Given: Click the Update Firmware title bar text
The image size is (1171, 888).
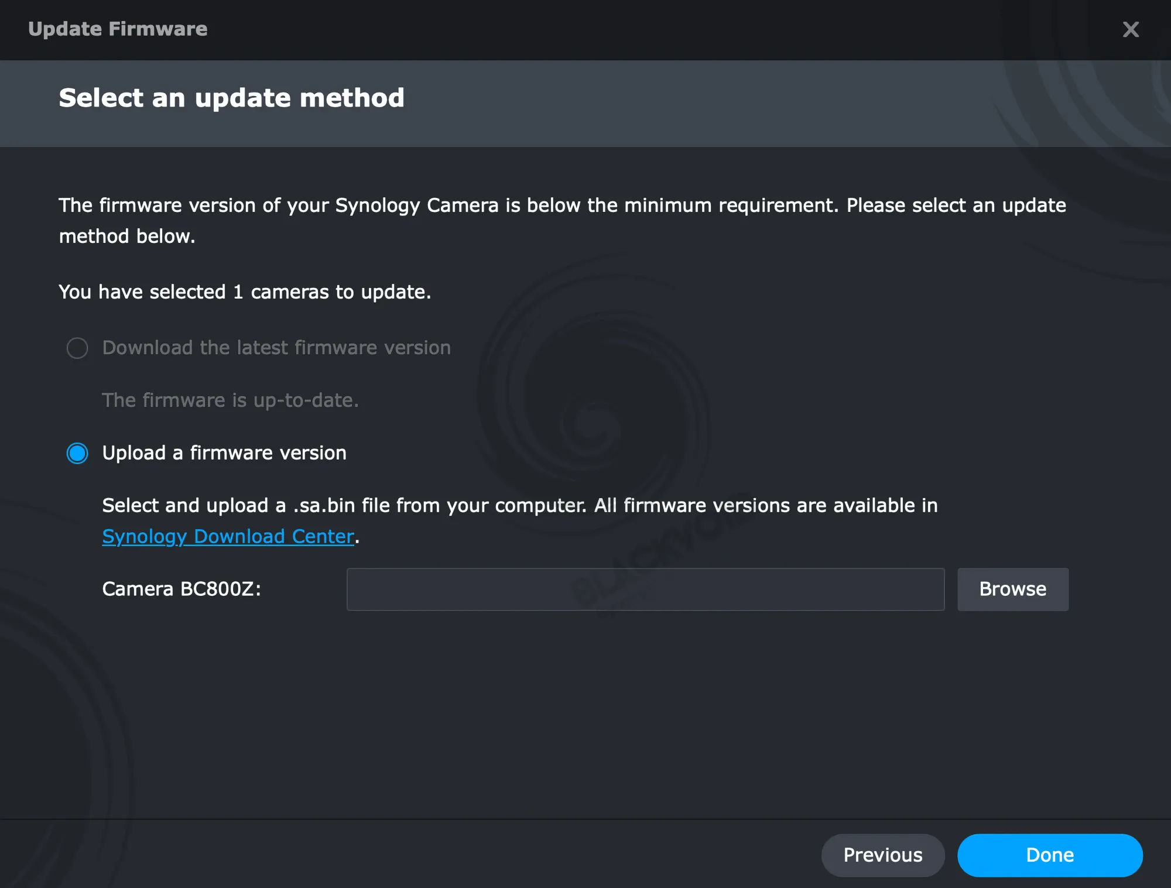Looking at the screenshot, I should coord(118,29).
